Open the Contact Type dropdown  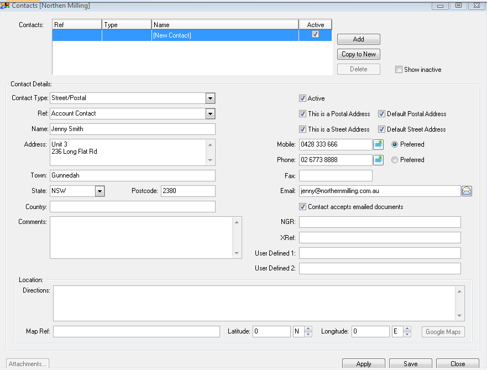tap(210, 98)
